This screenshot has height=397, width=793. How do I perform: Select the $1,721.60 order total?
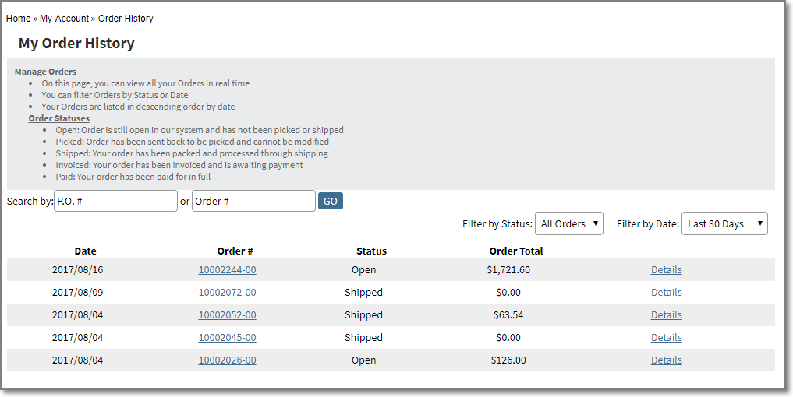coord(508,269)
